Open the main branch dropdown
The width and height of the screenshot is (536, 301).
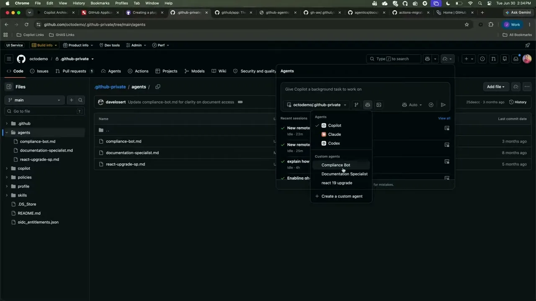point(34,100)
